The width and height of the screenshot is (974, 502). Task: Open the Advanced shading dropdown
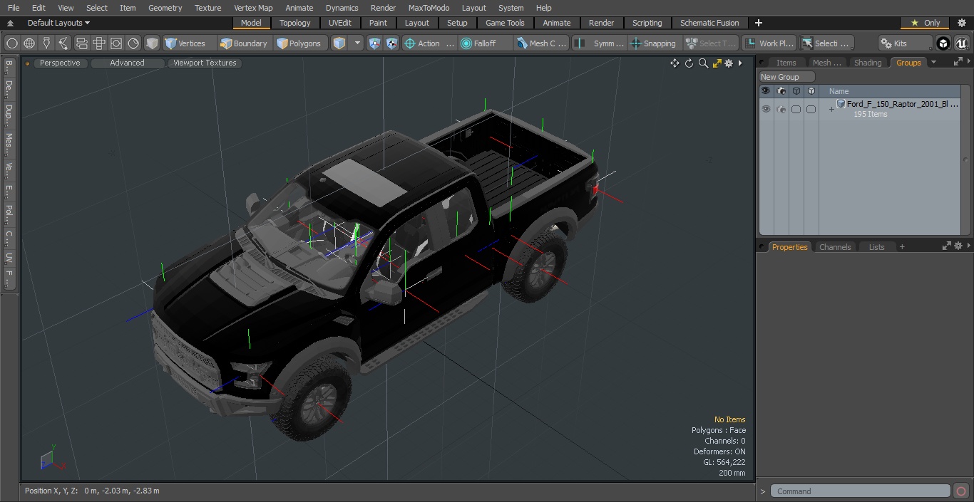pyautogui.click(x=127, y=63)
